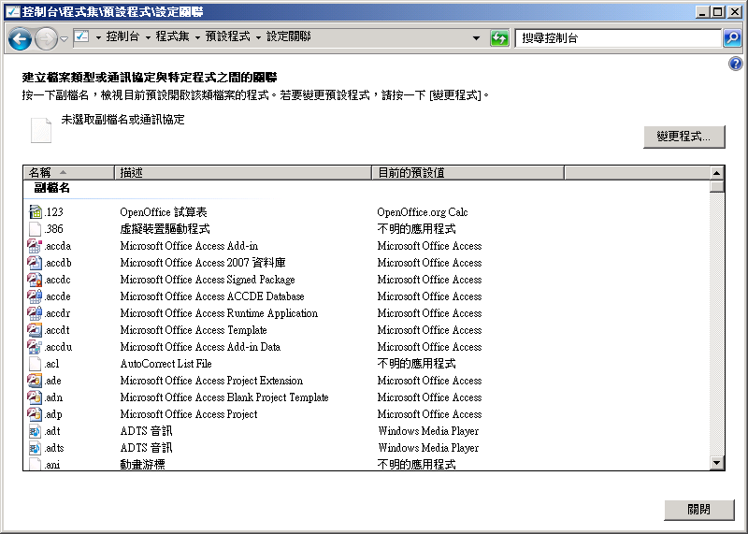Open dropdown arrow before 預設程式 breadcrumb
Screen dimensions: 748x534
[197, 37]
